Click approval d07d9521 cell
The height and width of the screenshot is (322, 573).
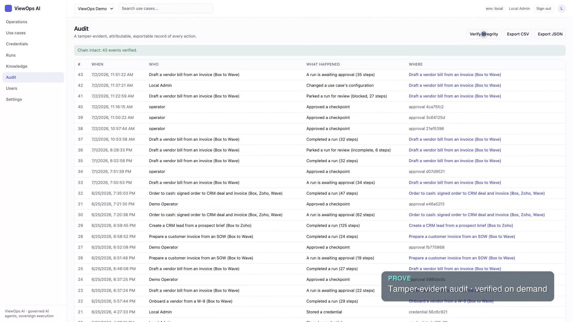[x=426, y=171]
